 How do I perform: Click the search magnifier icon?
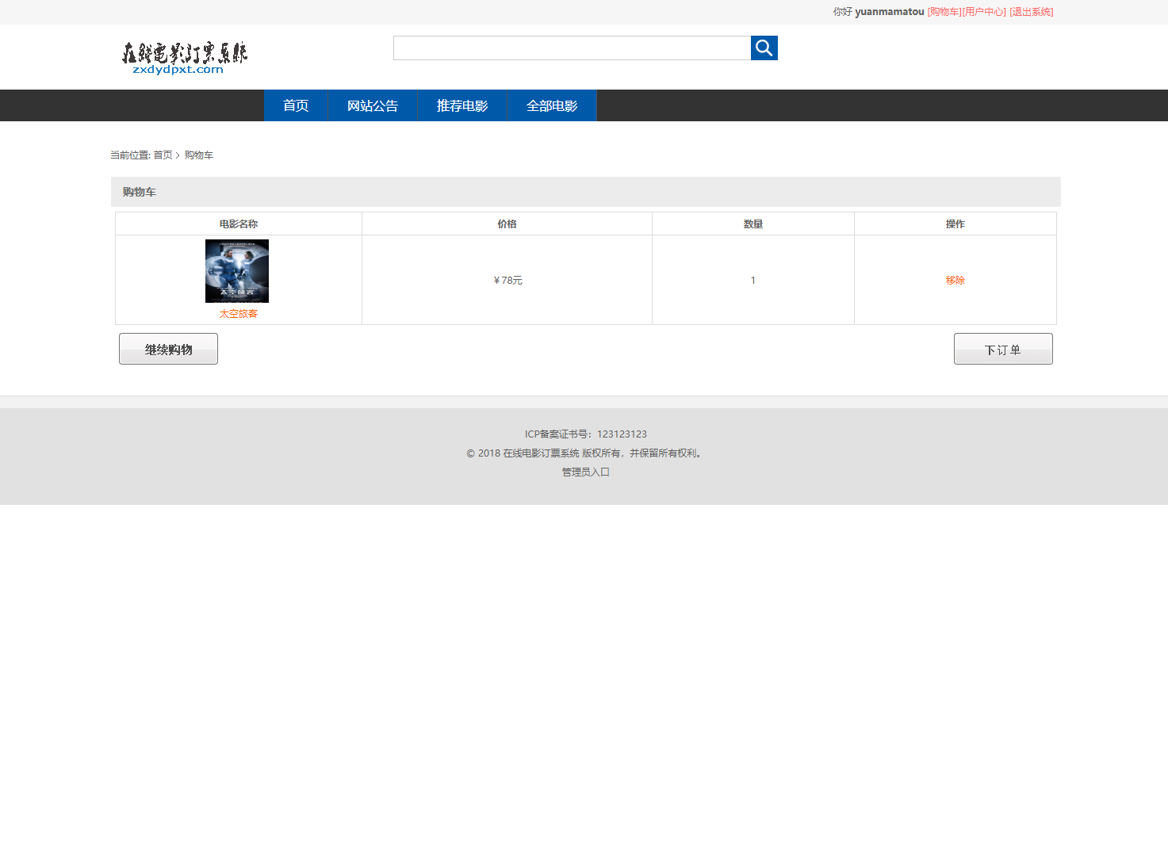pyautogui.click(x=763, y=48)
